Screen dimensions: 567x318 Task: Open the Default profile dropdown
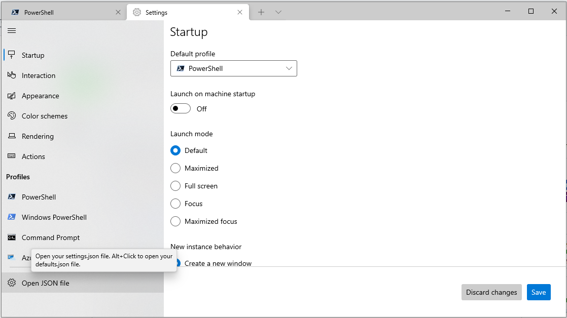tap(234, 68)
